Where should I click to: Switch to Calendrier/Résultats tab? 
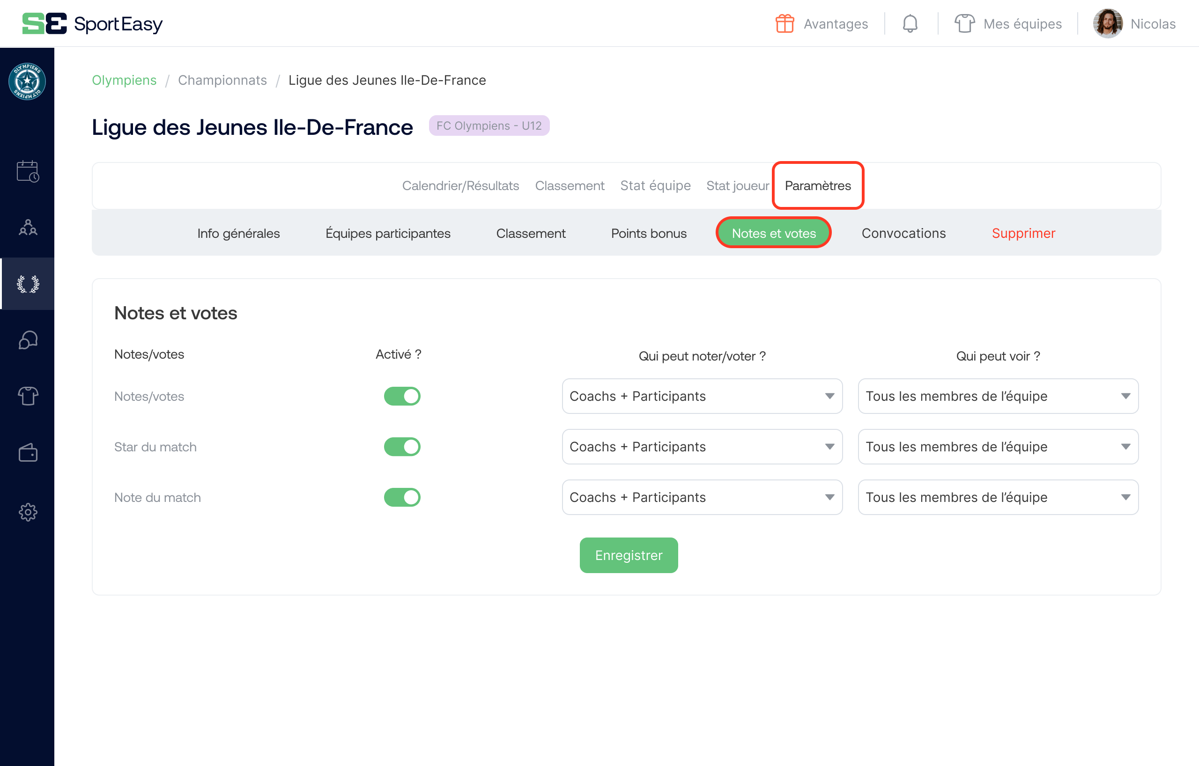(x=460, y=186)
